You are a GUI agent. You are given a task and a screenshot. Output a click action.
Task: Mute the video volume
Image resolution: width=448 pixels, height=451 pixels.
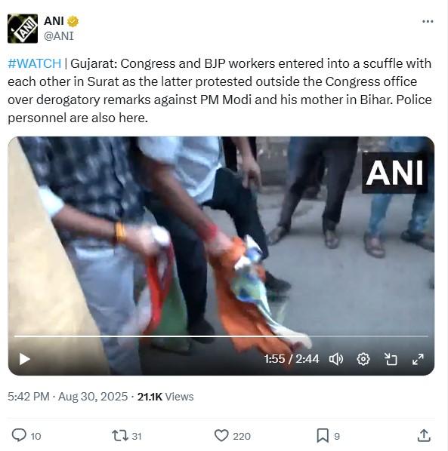pos(336,359)
